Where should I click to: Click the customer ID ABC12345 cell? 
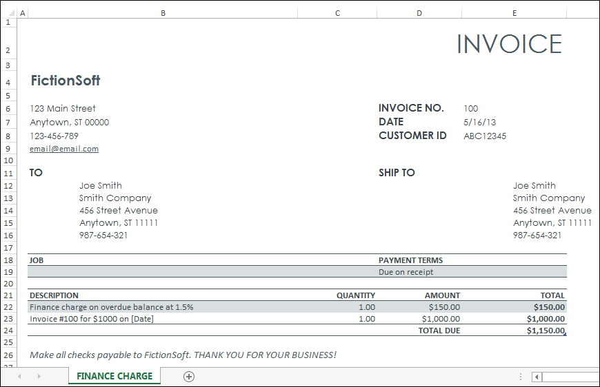pos(484,136)
